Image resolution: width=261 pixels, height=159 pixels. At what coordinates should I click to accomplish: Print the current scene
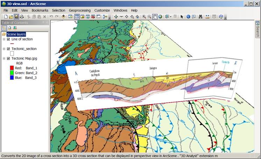coord(22,17)
